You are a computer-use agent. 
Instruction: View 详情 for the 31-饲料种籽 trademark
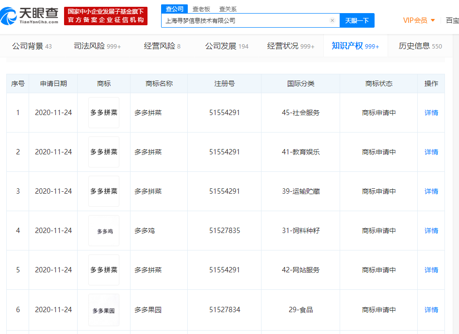pos(431,231)
